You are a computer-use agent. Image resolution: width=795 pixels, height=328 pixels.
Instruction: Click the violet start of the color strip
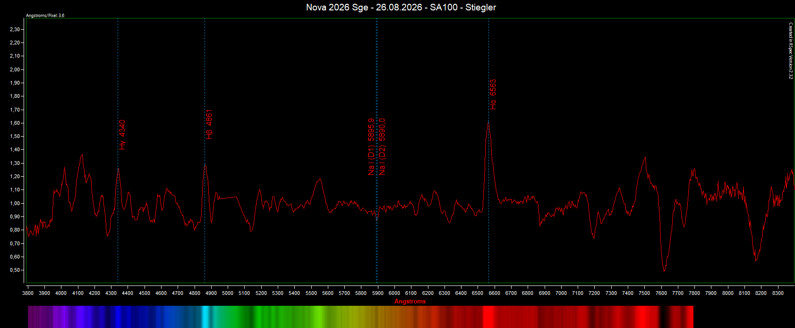[x=32, y=317]
